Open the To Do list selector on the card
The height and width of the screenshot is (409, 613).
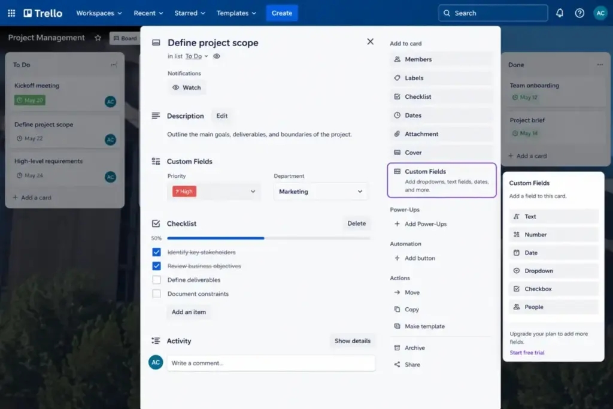tap(196, 56)
